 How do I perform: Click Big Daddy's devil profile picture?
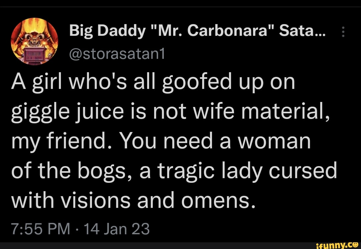click(x=34, y=41)
